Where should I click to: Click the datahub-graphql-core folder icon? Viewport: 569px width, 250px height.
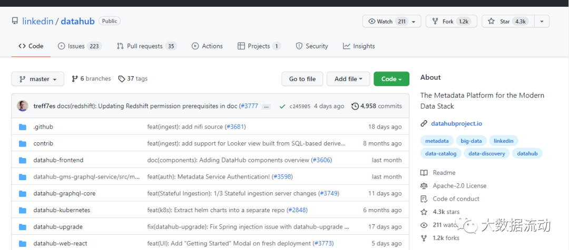pyautogui.click(x=23, y=194)
